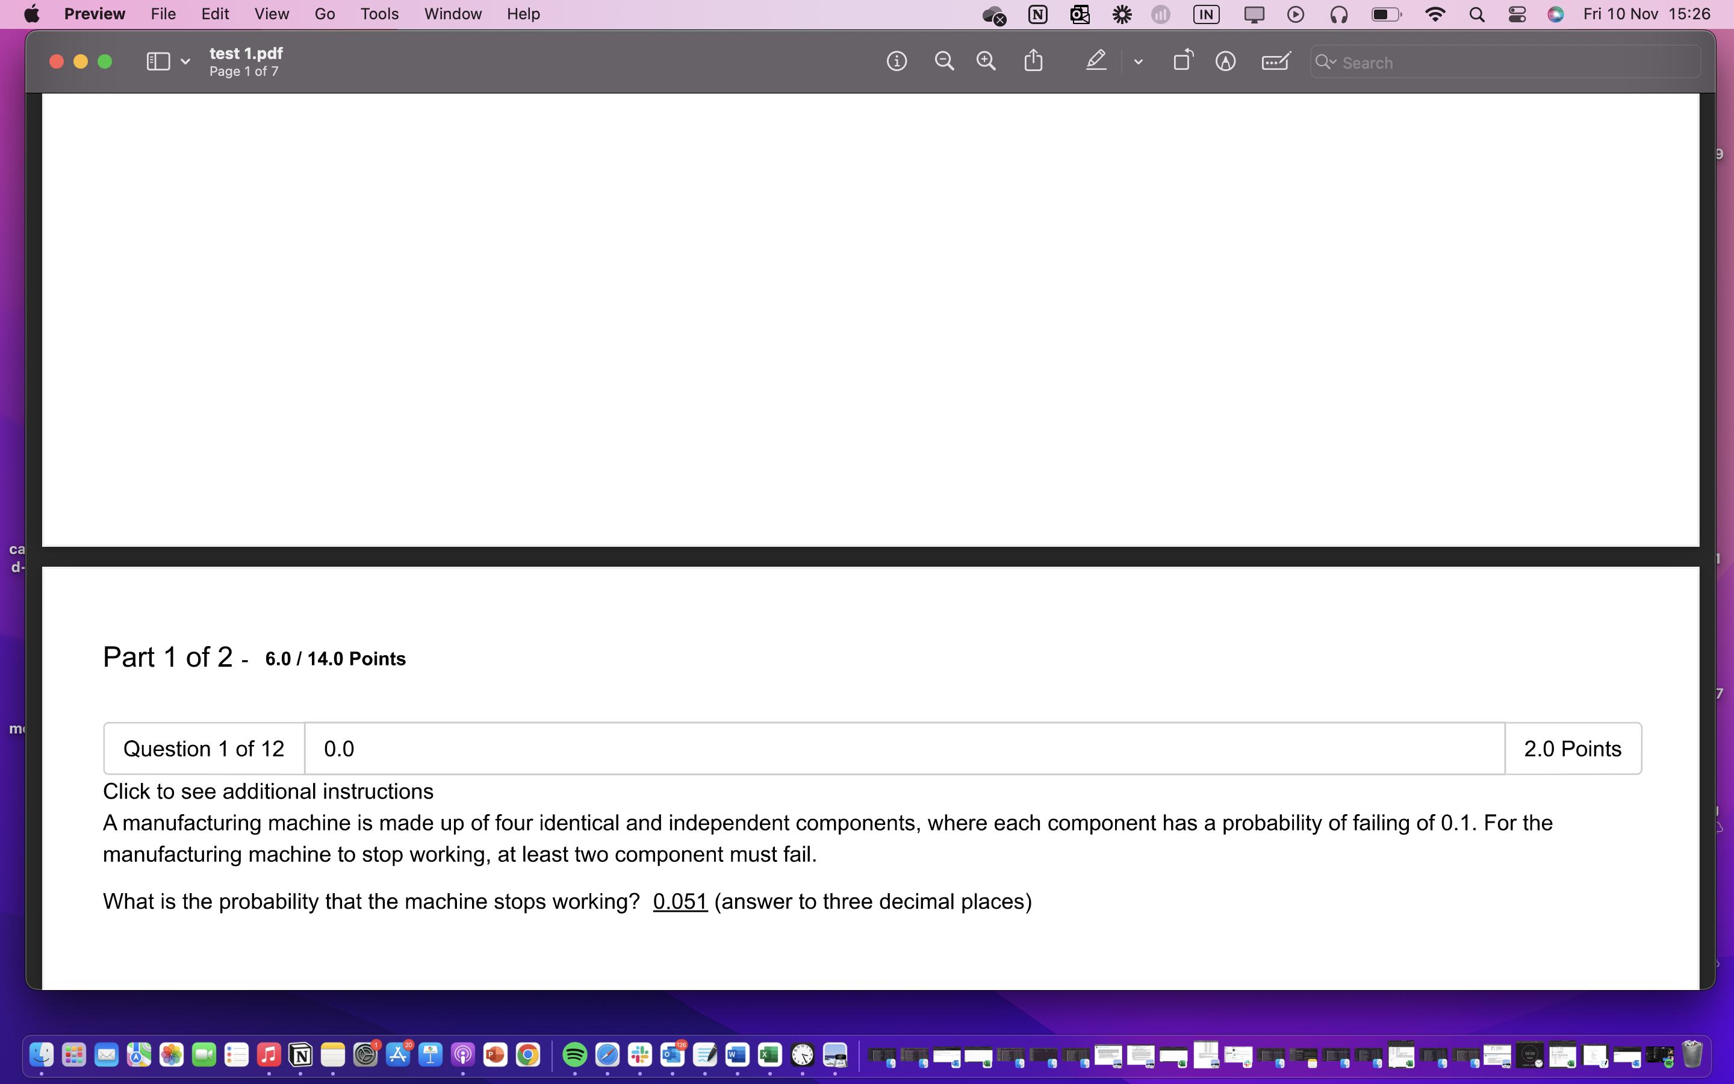Image resolution: width=1734 pixels, height=1084 pixels.
Task: Toggle the sidebar visibility
Action: point(157,61)
